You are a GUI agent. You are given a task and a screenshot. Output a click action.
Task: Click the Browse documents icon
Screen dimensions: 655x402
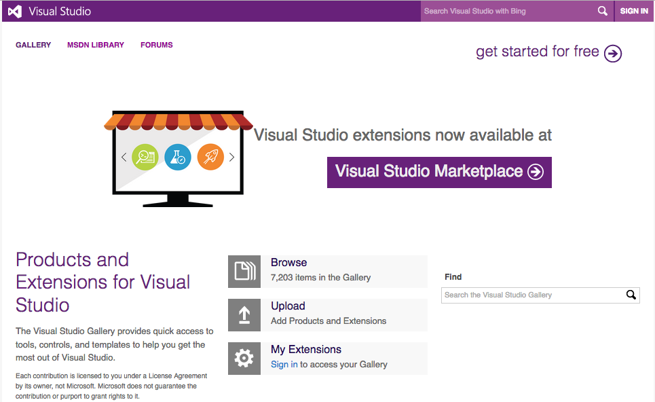coord(244,272)
